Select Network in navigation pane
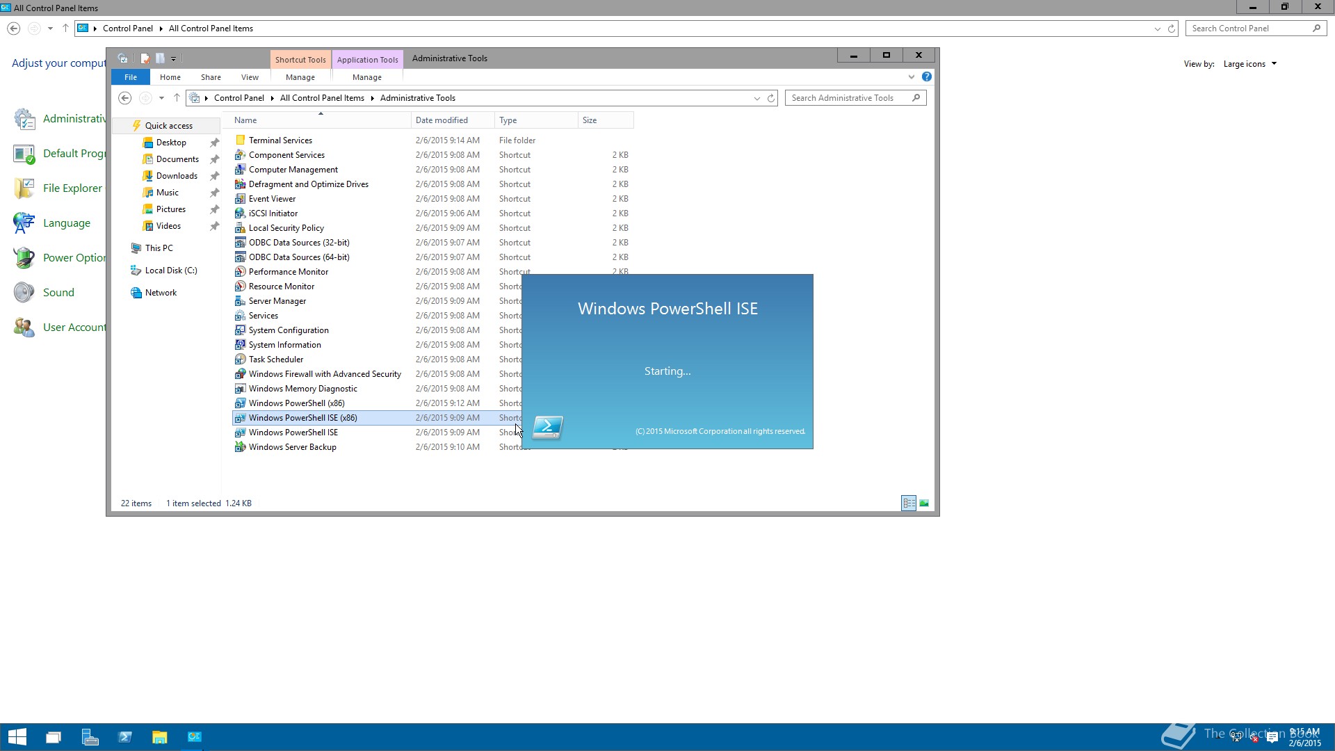This screenshot has height=751, width=1335. click(x=161, y=293)
